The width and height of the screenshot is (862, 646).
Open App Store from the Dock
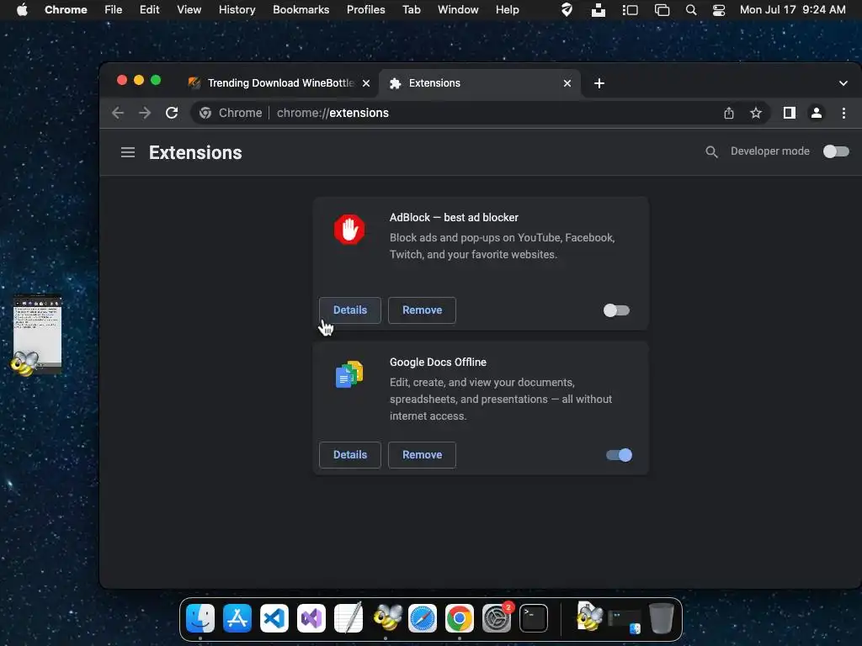(x=237, y=618)
